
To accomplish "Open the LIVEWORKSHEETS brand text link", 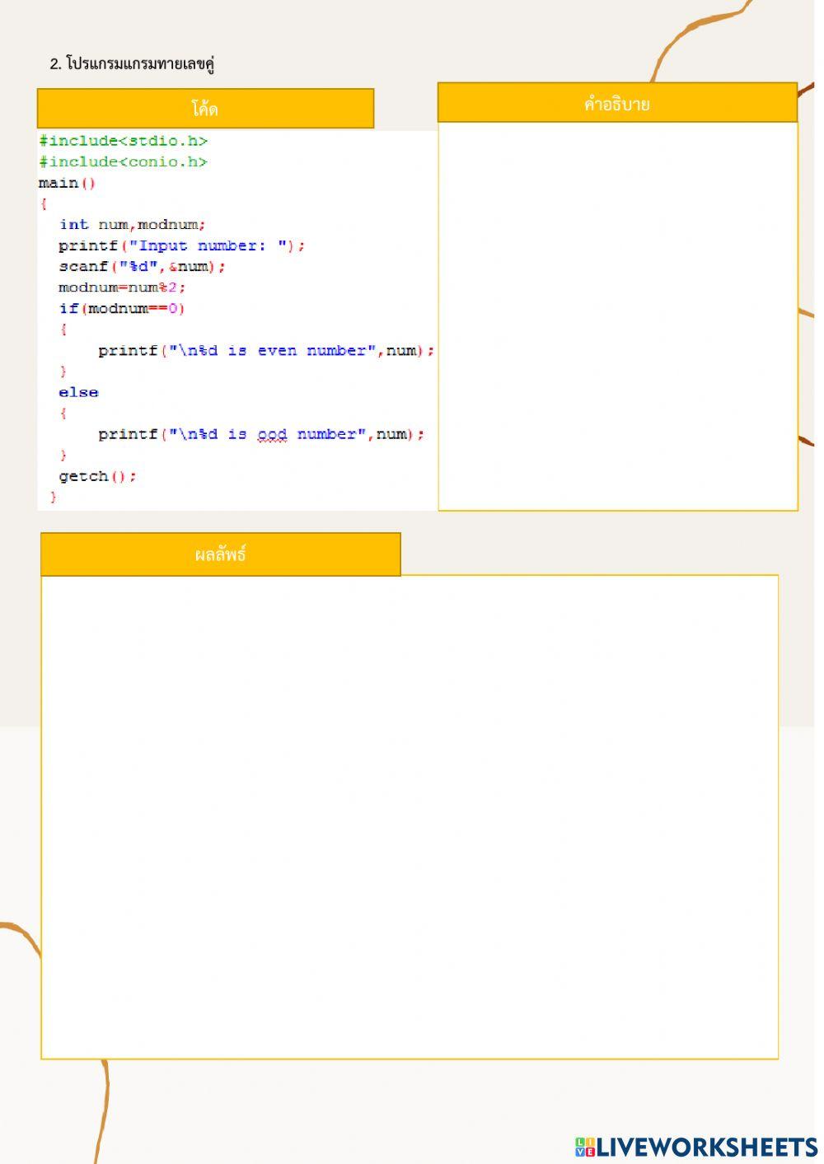I will [706, 1147].
